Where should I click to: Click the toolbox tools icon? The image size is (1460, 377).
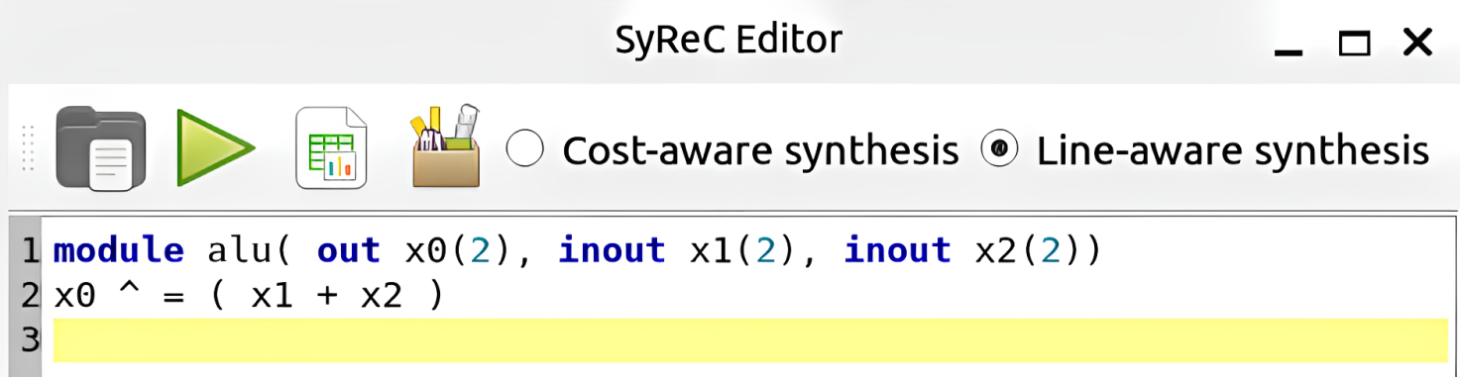[447, 146]
